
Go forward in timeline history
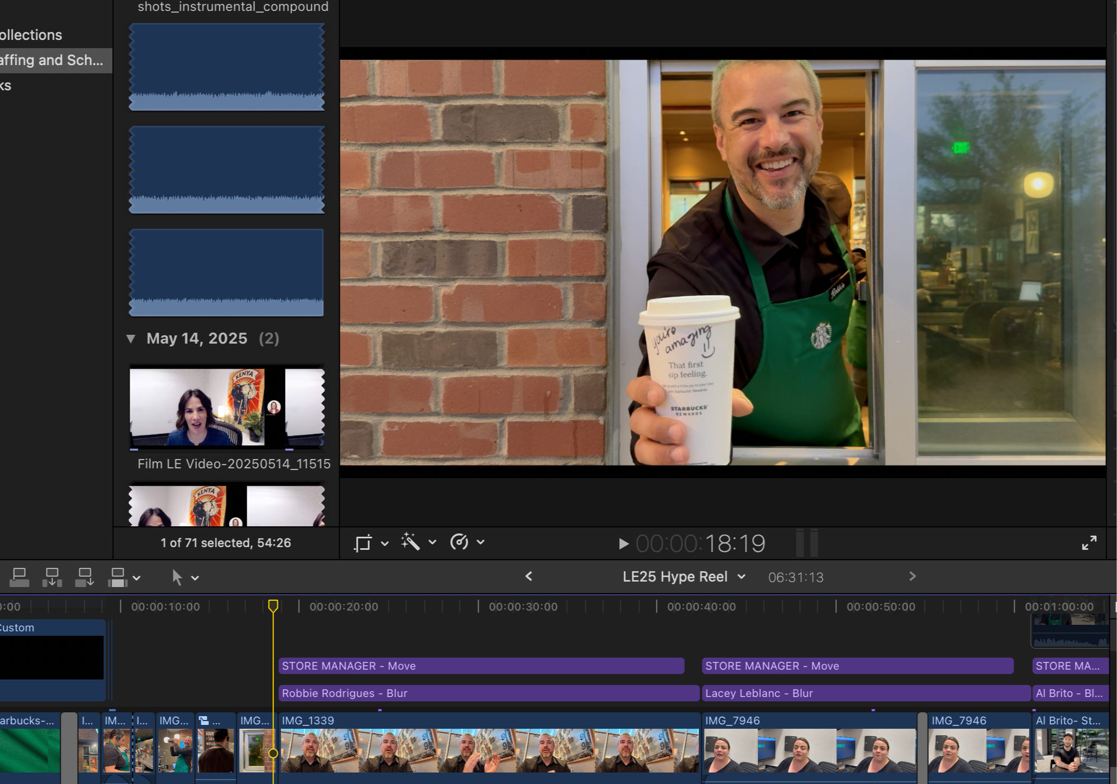coord(912,576)
